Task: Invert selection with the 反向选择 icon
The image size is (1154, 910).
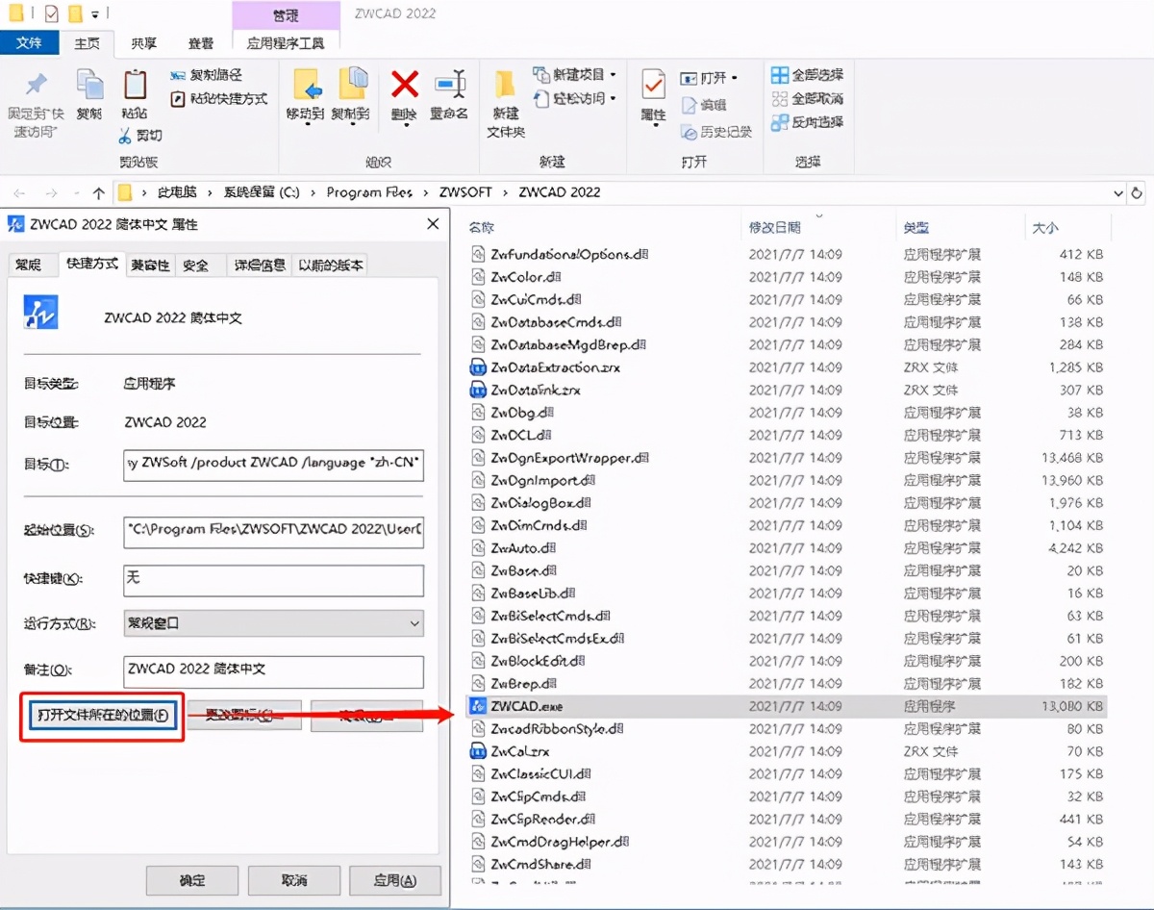Action: pos(805,120)
